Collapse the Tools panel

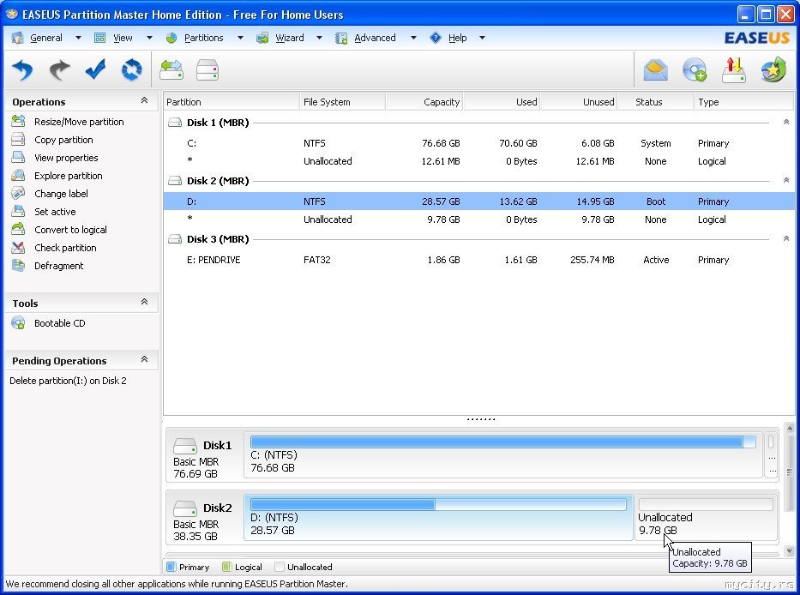pos(144,303)
